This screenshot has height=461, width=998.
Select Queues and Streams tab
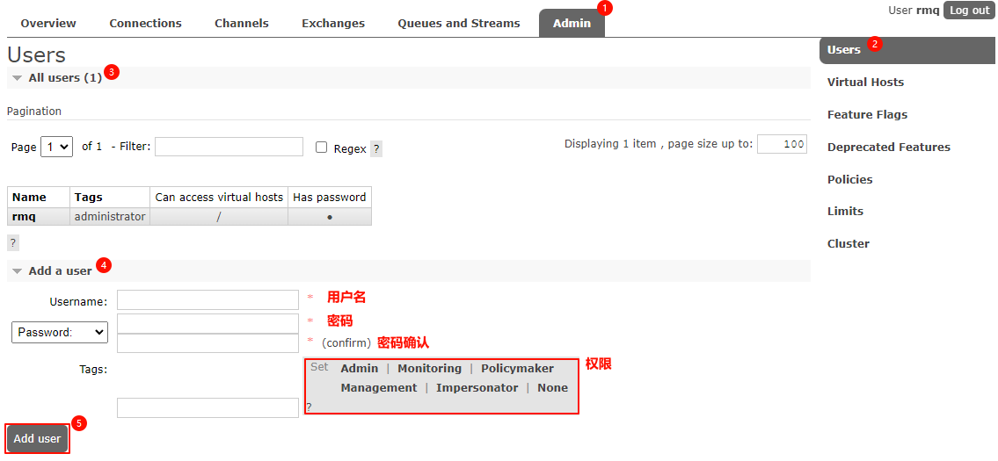click(x=459, y=24)
